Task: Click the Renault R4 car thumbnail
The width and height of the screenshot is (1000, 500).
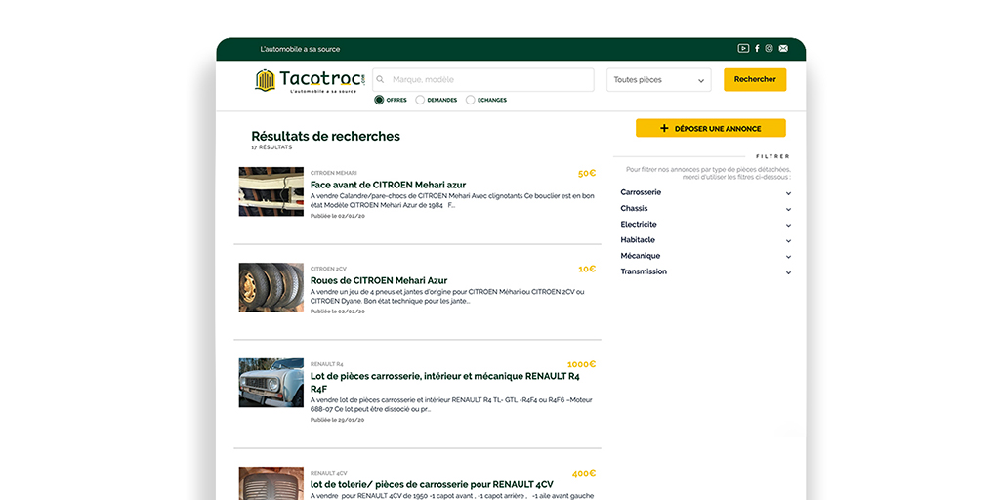Action: [x=271, y=383]
